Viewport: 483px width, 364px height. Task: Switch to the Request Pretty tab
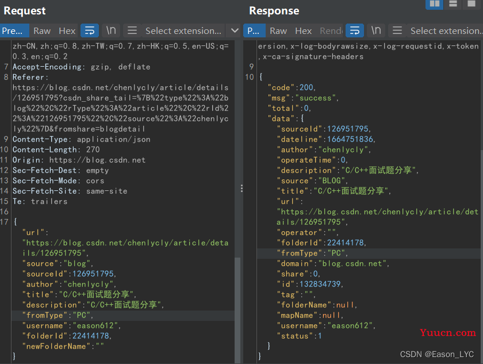coord(14,31)
